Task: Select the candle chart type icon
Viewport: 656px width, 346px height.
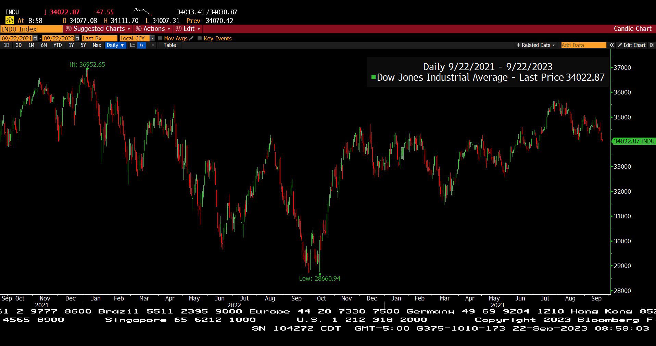Action: (141, 45)
